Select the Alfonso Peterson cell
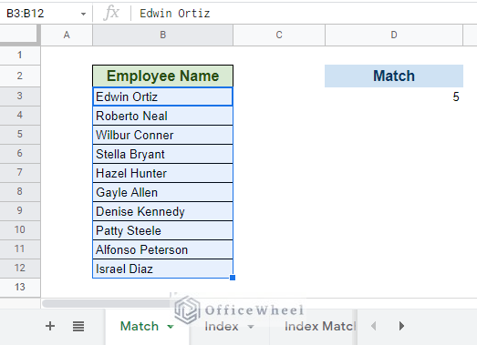The image size is (477, 345). pos(162,249)
